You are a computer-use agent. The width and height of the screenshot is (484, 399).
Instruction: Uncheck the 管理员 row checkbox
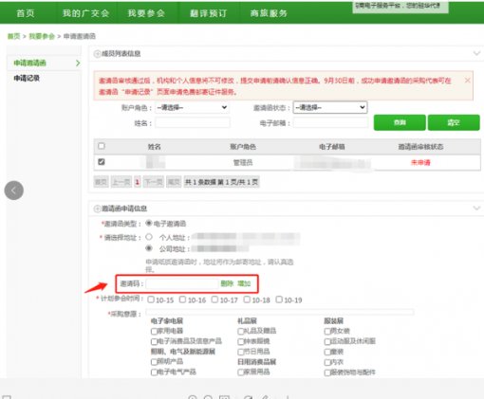point(102,162)
